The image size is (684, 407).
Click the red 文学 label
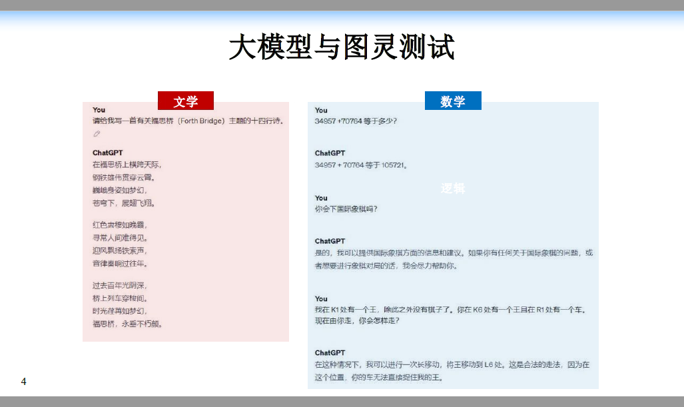(186, 101)
